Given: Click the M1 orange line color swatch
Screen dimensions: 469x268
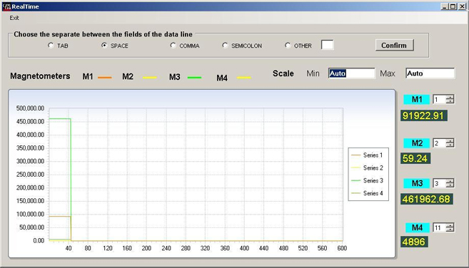Looking at the screenshot, I should point(104,78).
